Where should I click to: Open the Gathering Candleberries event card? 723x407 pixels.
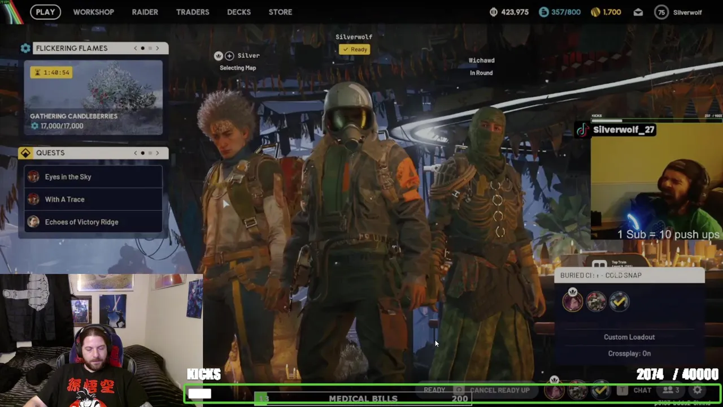pos(93,98)
